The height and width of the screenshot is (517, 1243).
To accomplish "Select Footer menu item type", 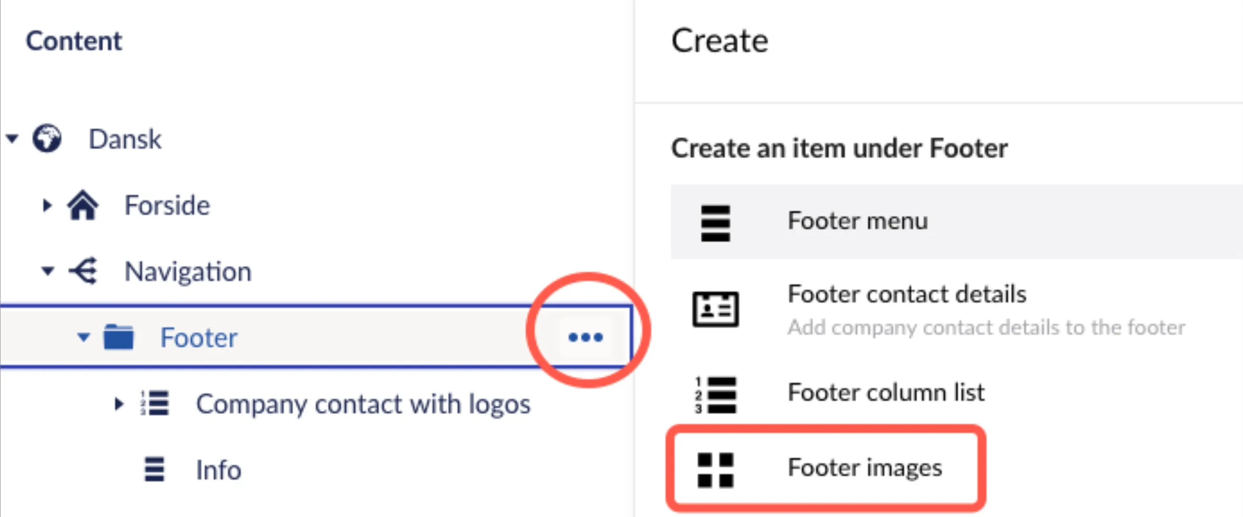I will coord(956,221).
